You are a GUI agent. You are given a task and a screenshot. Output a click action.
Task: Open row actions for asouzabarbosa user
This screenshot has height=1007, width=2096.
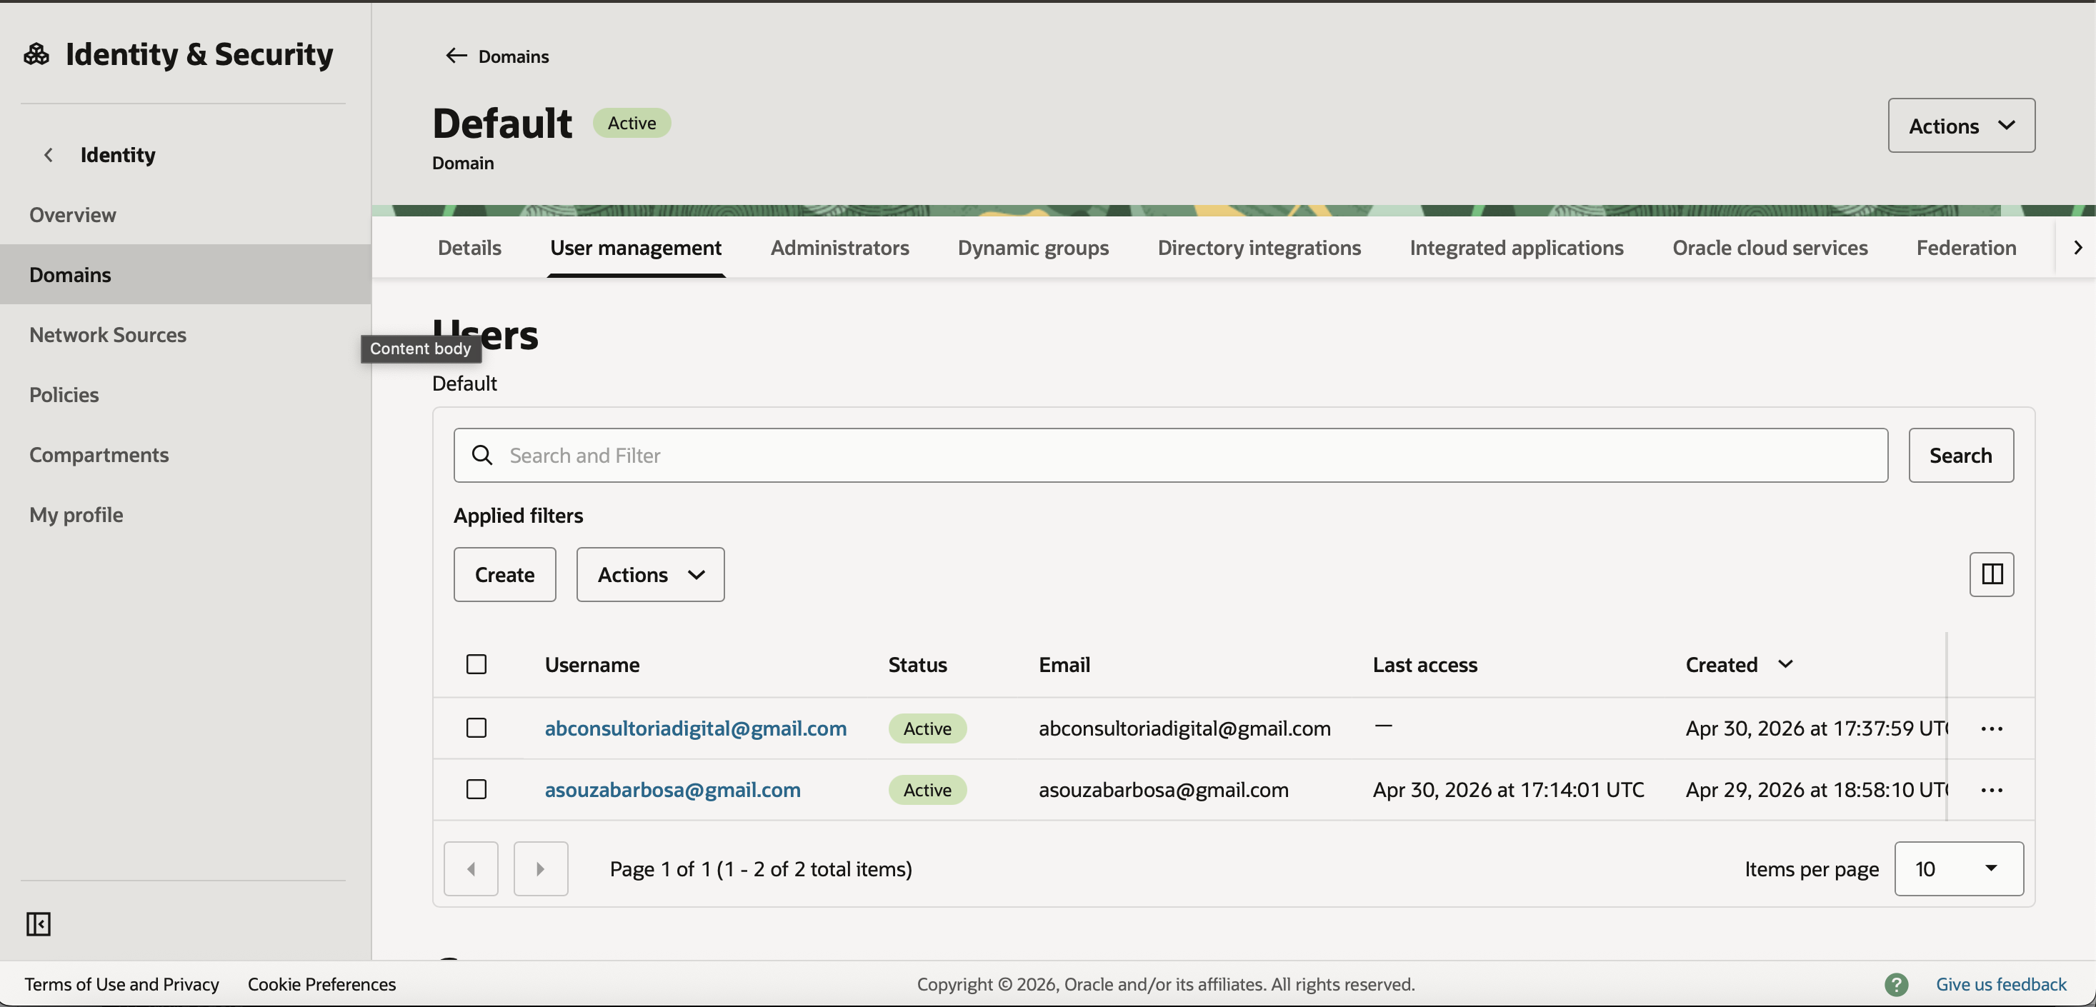1991,790
